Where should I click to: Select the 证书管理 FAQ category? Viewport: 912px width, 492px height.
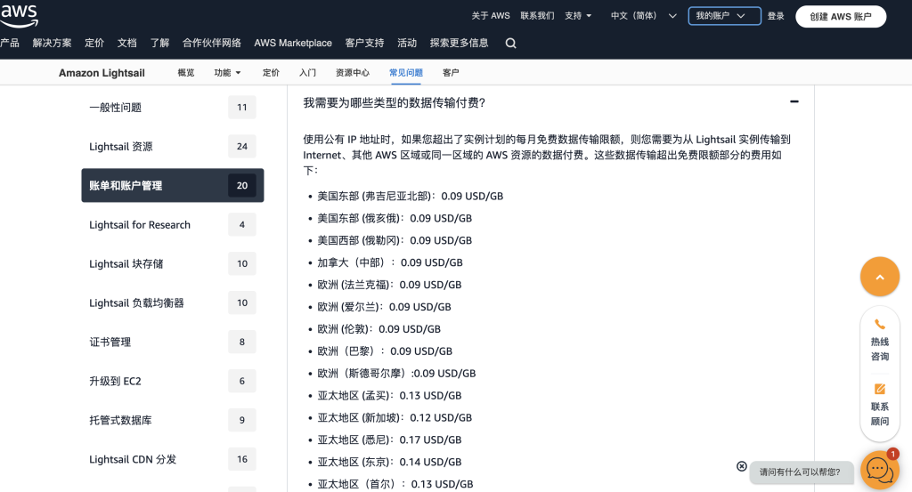(x=172, y=343)
